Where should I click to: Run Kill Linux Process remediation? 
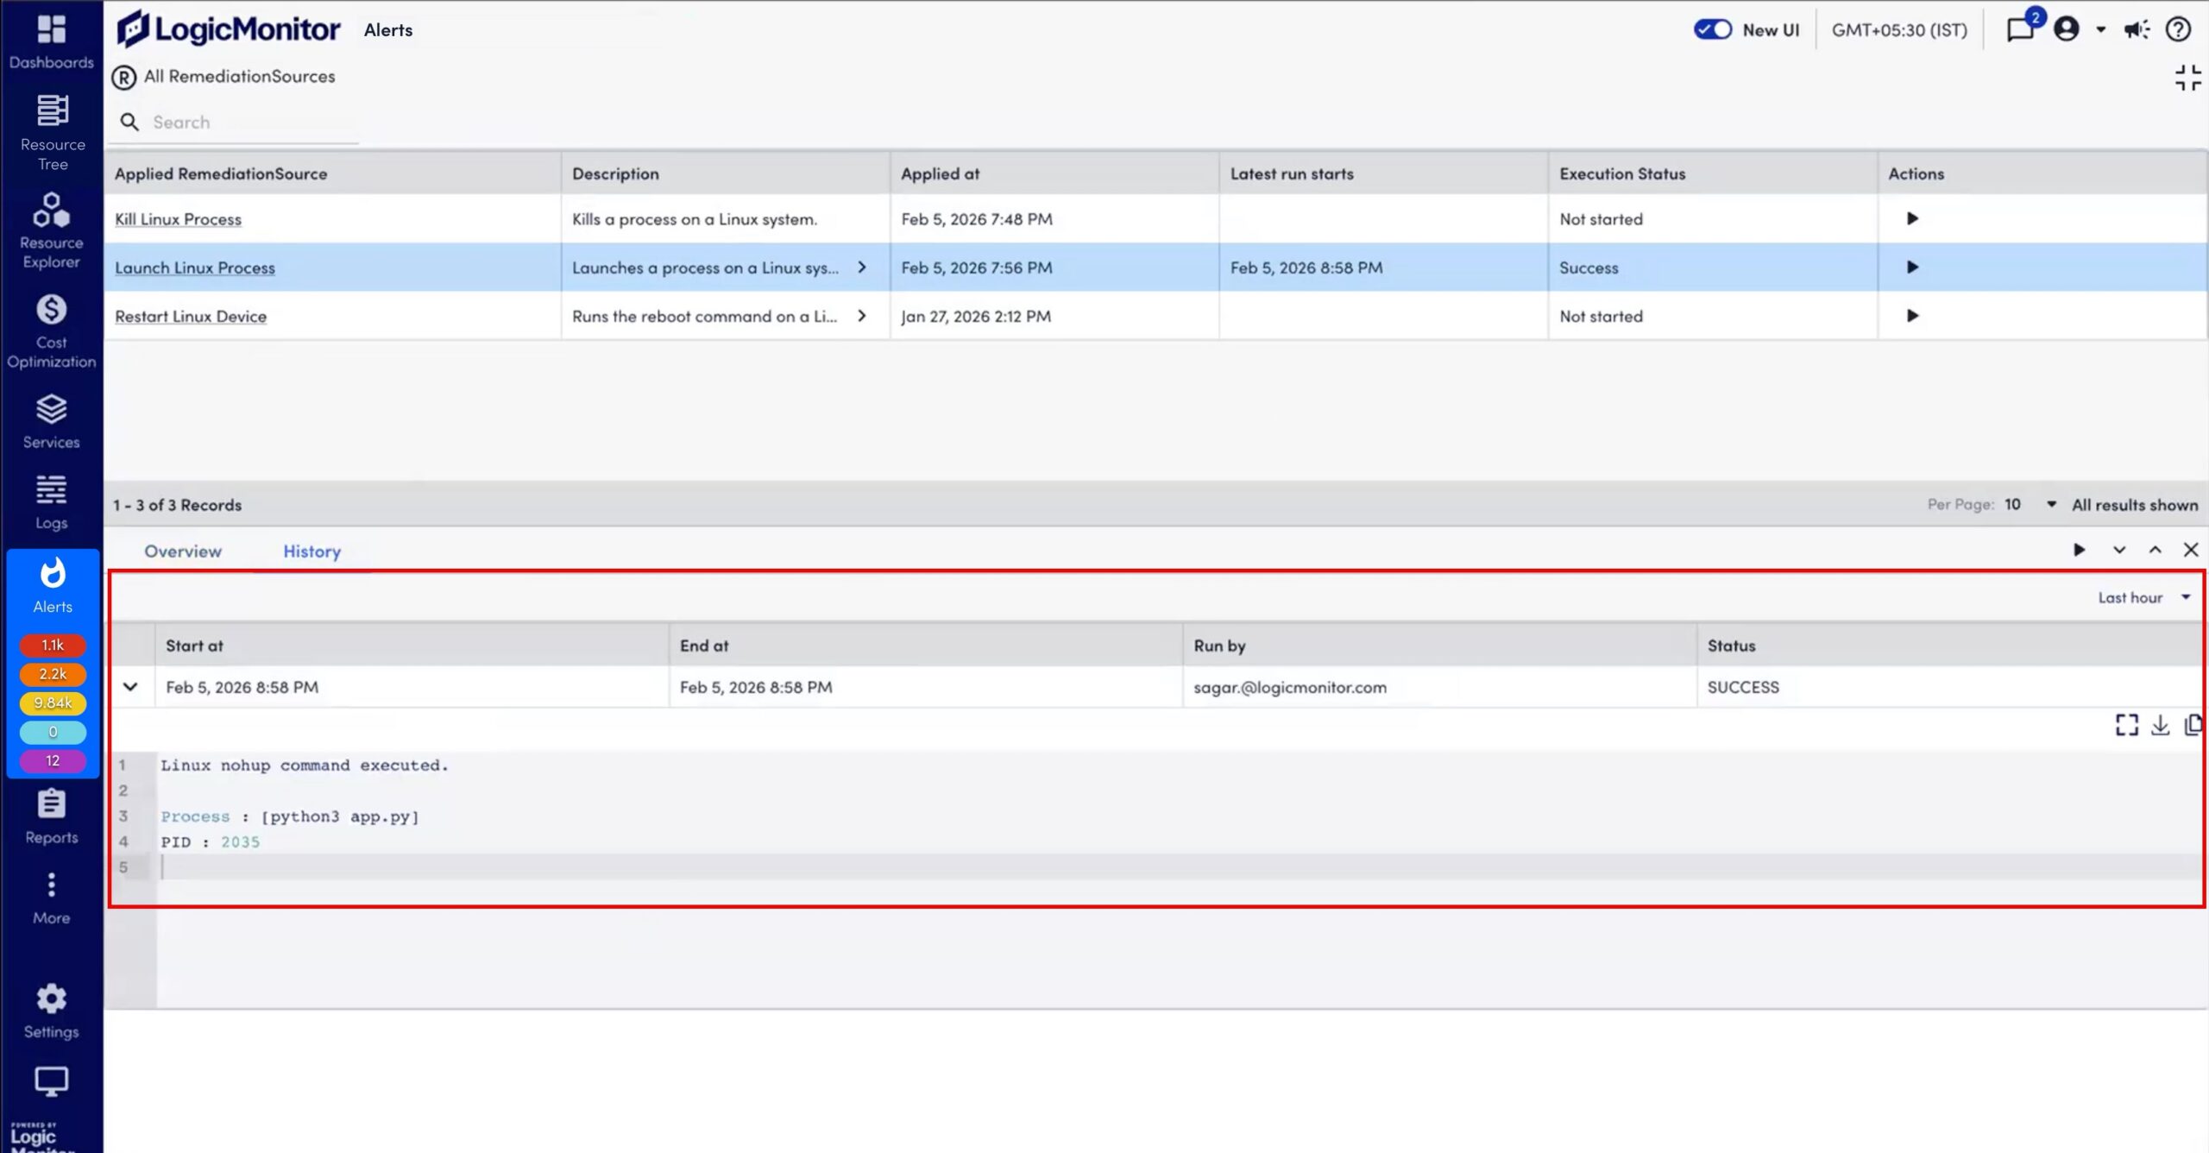click(x=1912, y=219)
